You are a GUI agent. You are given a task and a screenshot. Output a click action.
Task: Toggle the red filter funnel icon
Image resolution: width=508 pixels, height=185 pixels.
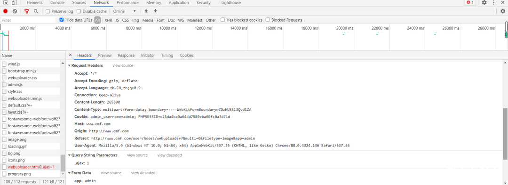[27, 11]
